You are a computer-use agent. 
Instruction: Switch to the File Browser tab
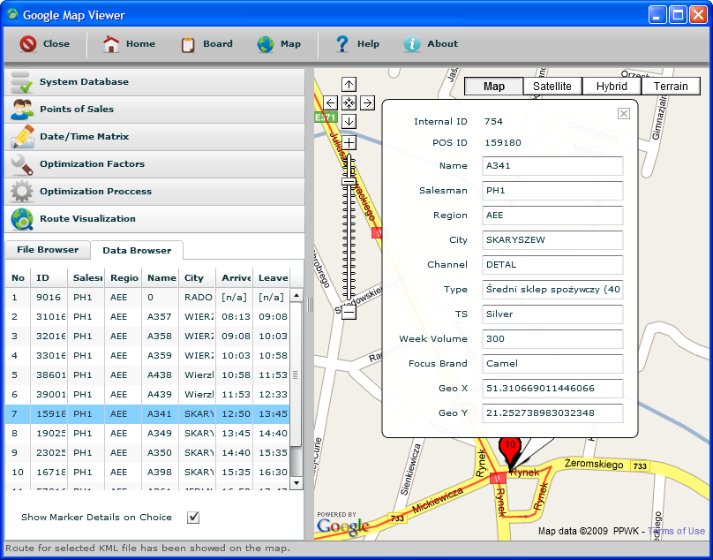48,249
